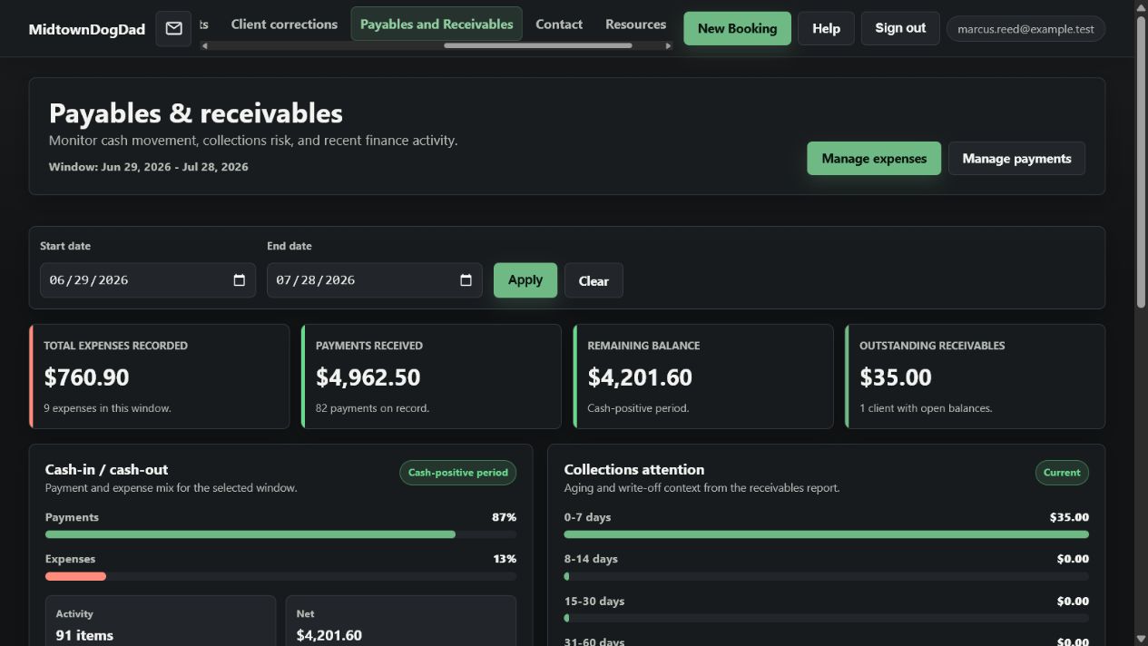Focus the Start date field
The height and width of the screenshot is (646, 1148).
point(148,280)
